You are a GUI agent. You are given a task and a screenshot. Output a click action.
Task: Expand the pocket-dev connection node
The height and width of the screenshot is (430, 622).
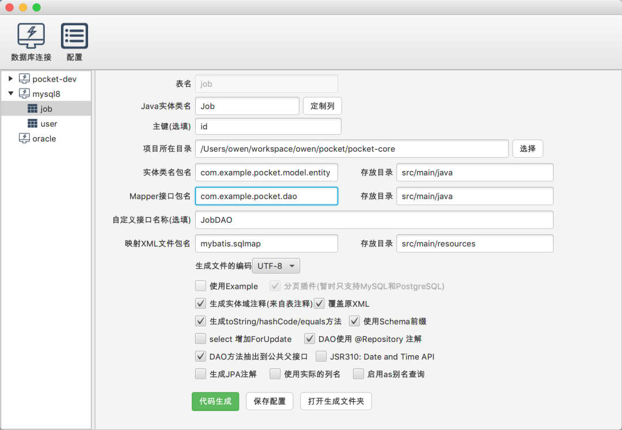(x=10, y=79)
